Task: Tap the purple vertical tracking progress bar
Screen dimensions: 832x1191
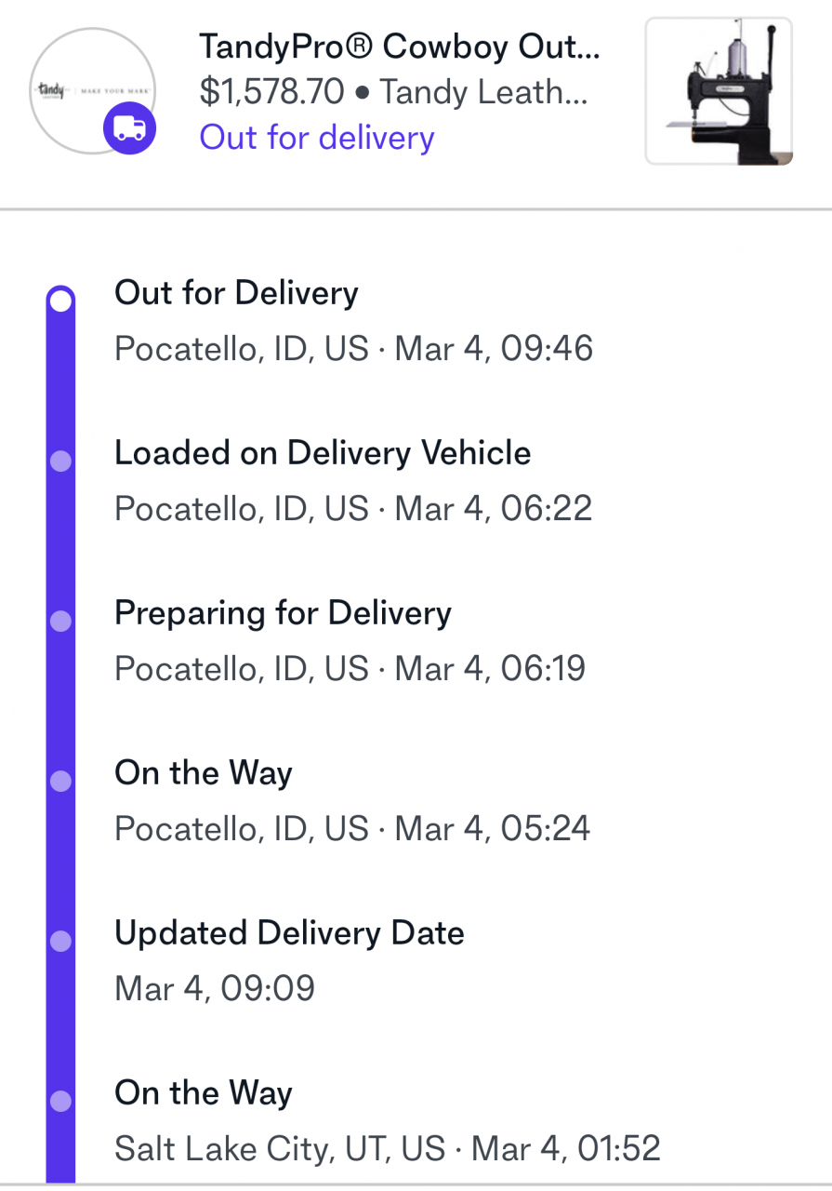Action: (60, 735)
